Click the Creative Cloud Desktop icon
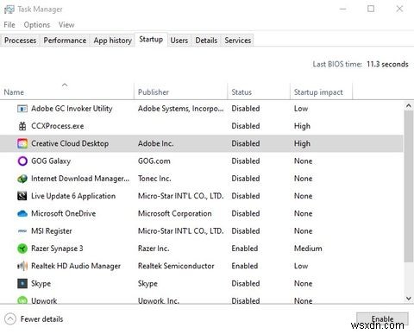Screen dimensions: 414x334 (x=22, y=143)
